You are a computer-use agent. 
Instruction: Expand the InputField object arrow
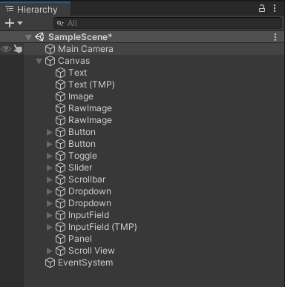point(50,215)
